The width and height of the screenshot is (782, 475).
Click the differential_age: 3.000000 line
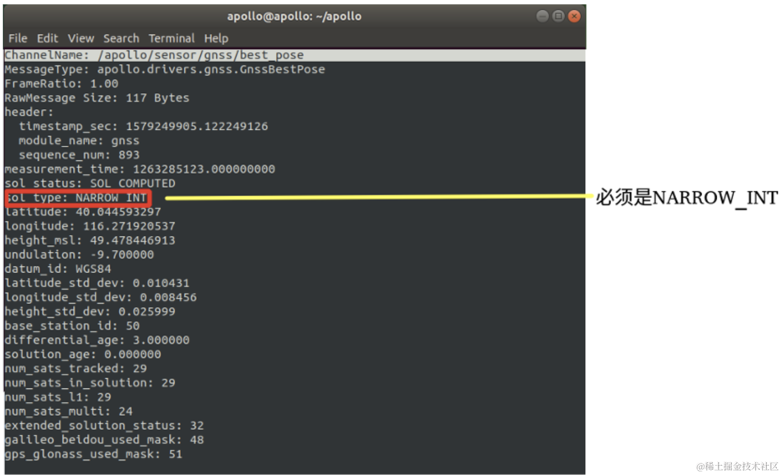(97, 340)
